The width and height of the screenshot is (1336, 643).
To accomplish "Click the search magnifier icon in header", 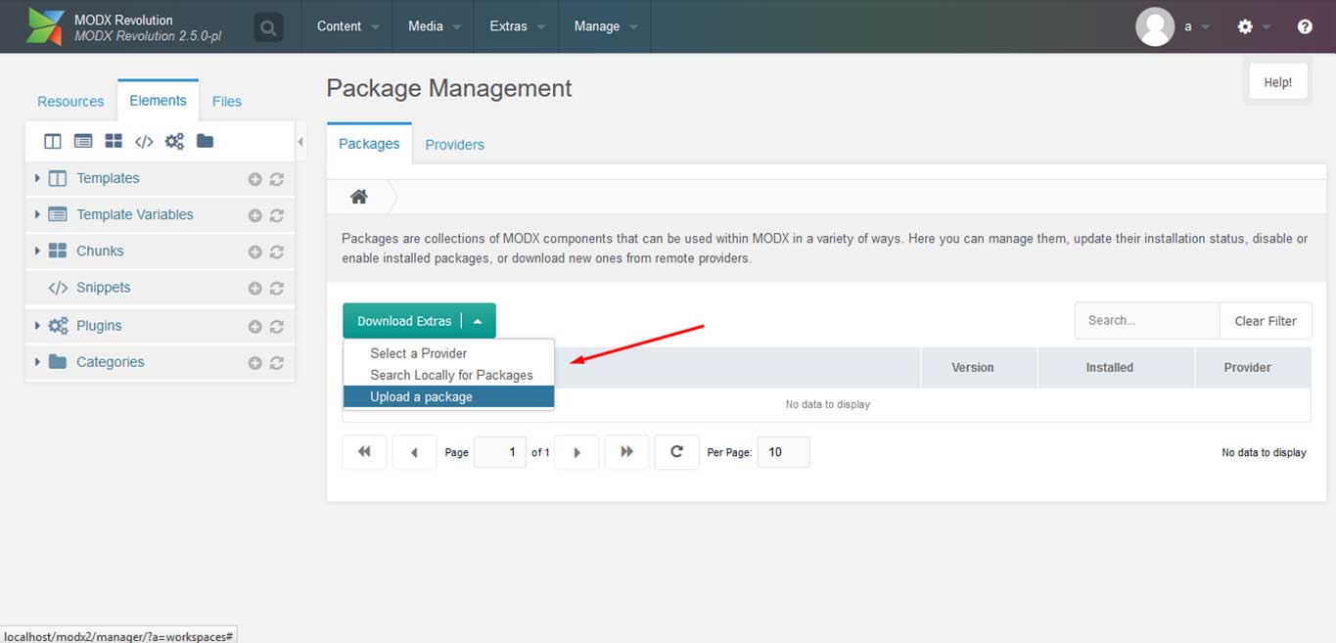I will (x=268, y=26).
